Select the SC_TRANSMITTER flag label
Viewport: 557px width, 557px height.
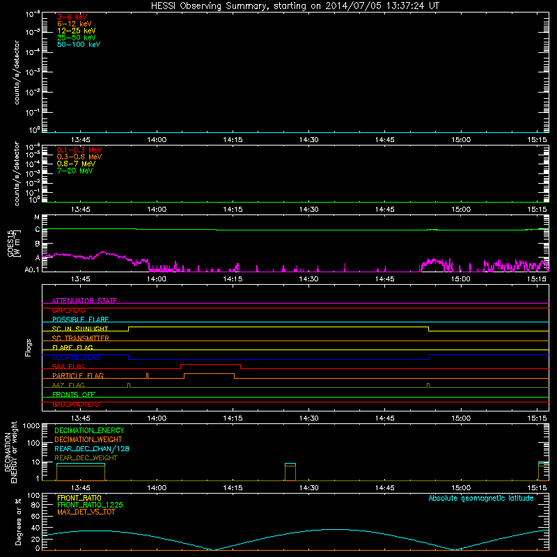[x=80, y=338]
